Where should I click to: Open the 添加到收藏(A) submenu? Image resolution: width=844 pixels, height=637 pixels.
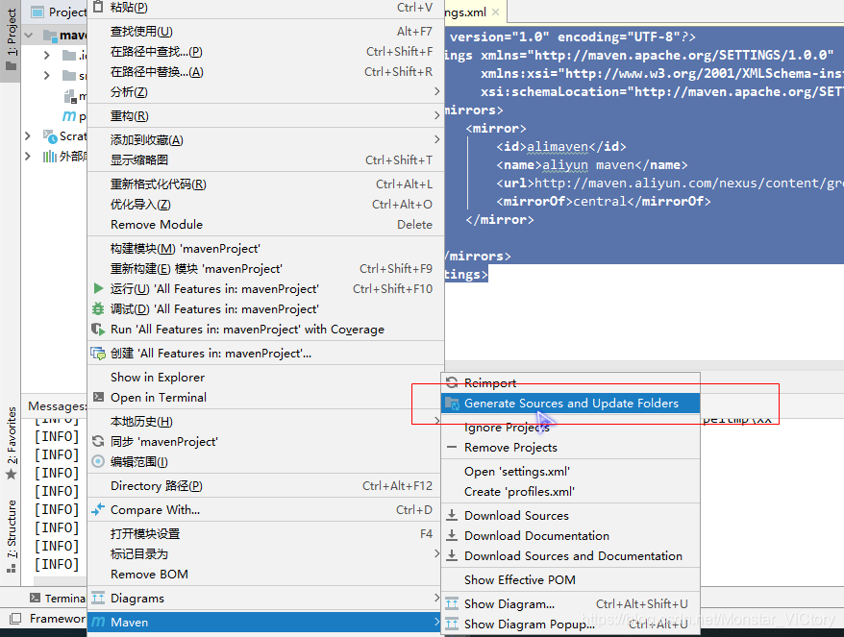pyautogui.click(x=266, y=140)
